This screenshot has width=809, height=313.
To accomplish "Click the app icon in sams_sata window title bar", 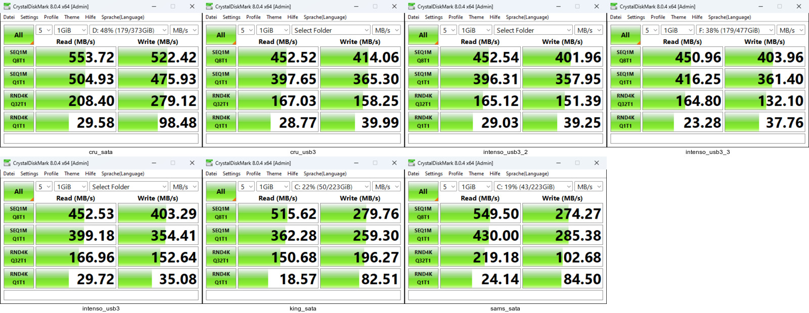I will pyautogui.click(x=412, y=163).
